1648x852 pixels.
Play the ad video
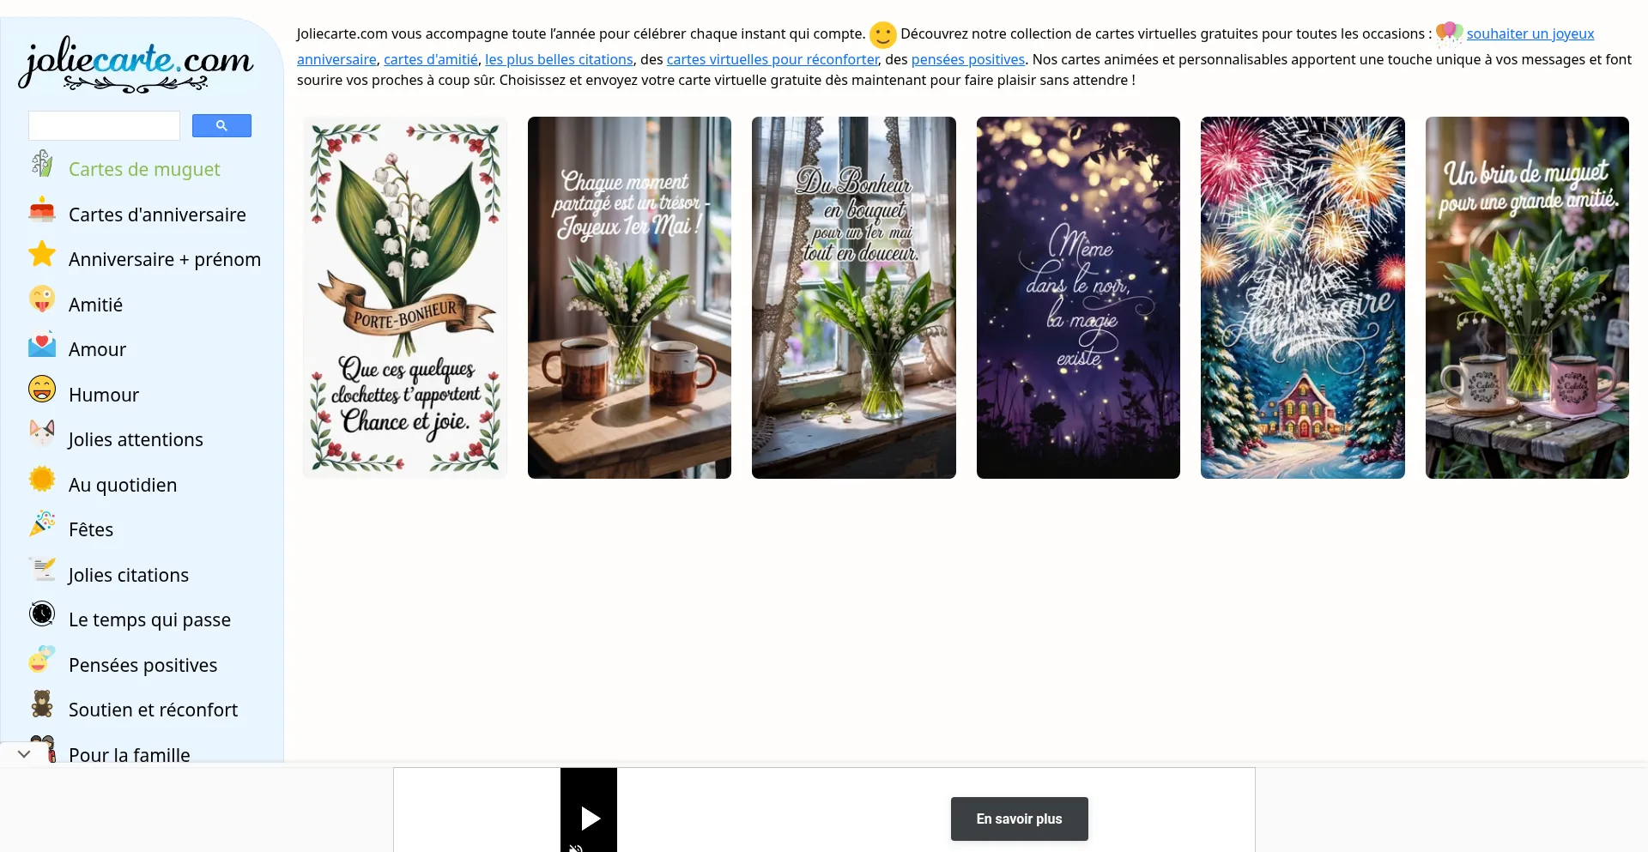(x=589, y=818)
